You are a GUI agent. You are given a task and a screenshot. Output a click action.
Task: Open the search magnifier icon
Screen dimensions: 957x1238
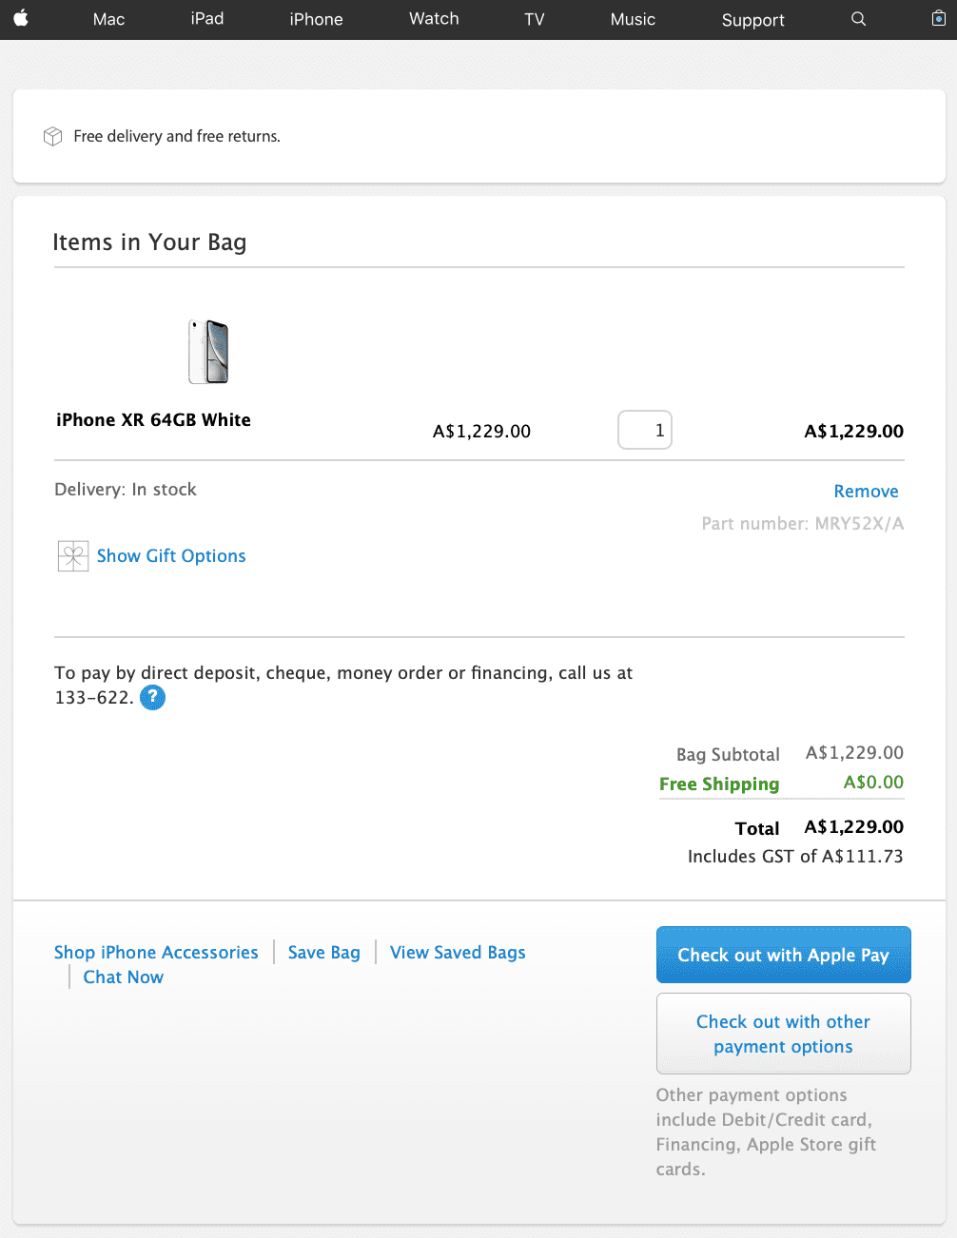858,19
